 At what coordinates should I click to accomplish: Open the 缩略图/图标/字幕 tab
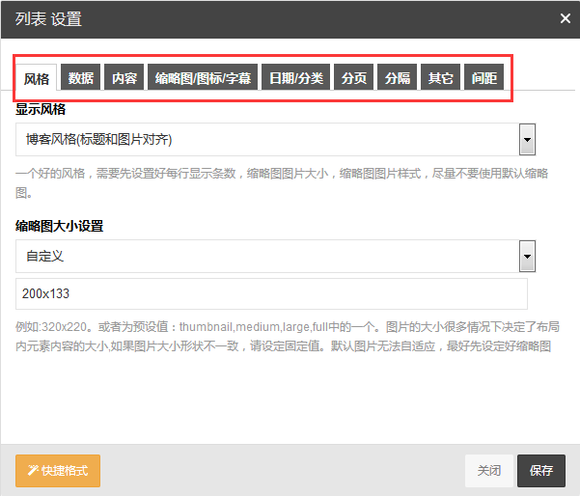[203, 77]
